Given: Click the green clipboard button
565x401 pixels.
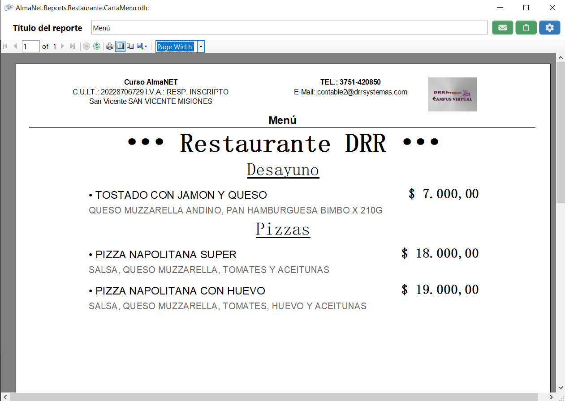Looking at the screenshot, I should 526,28.
